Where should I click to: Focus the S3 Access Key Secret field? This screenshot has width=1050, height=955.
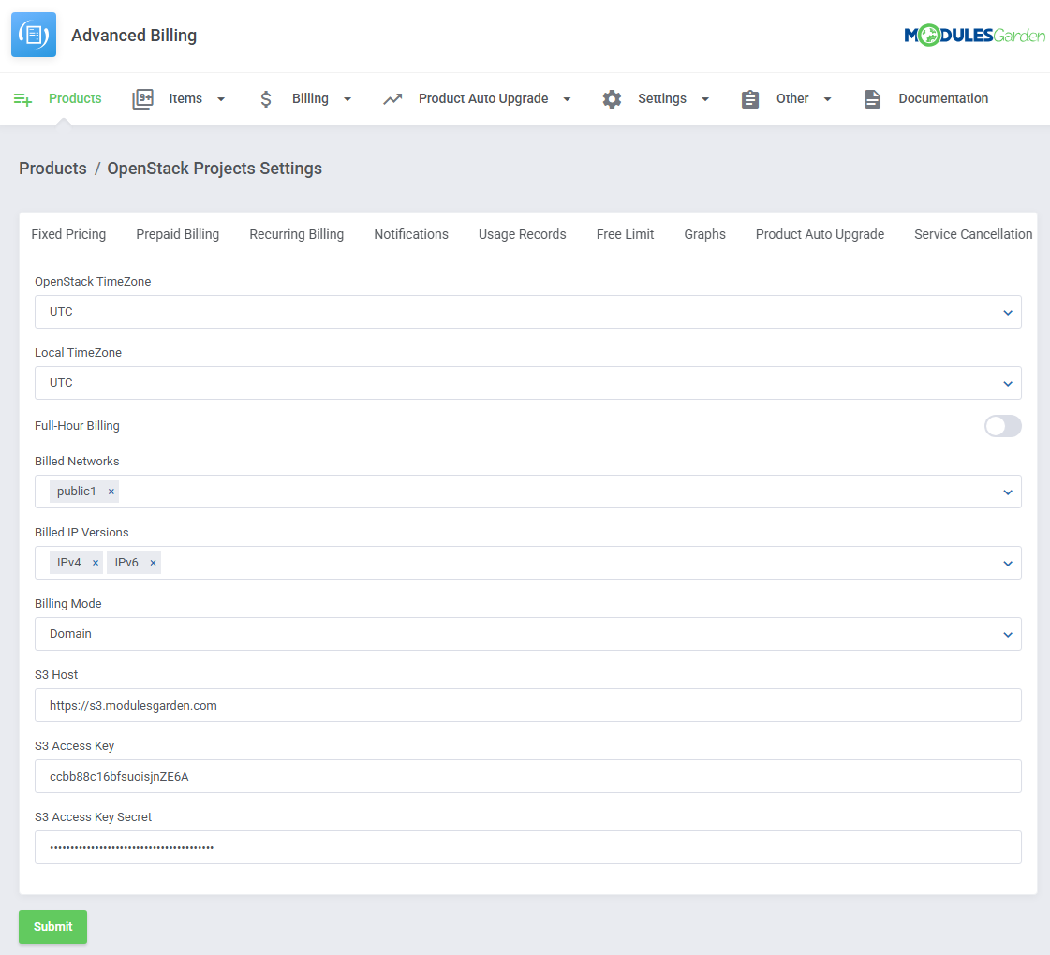527,847
